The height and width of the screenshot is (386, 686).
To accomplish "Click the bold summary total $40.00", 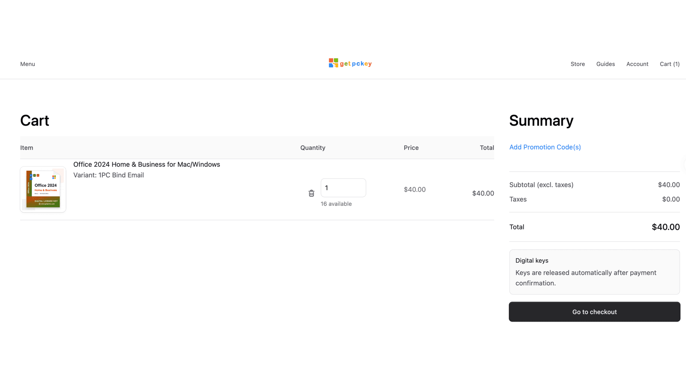I will click(x=665, y=227).
